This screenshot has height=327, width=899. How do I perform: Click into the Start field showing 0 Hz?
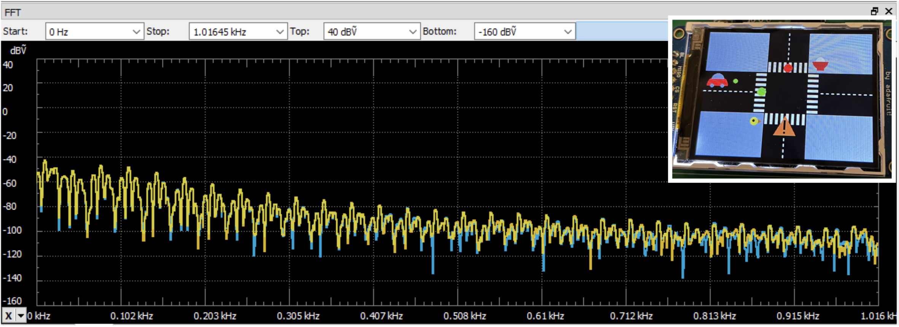point(87,32)
